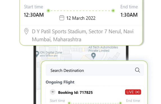Click the search magnifier icon

click(x=137, y=70)
